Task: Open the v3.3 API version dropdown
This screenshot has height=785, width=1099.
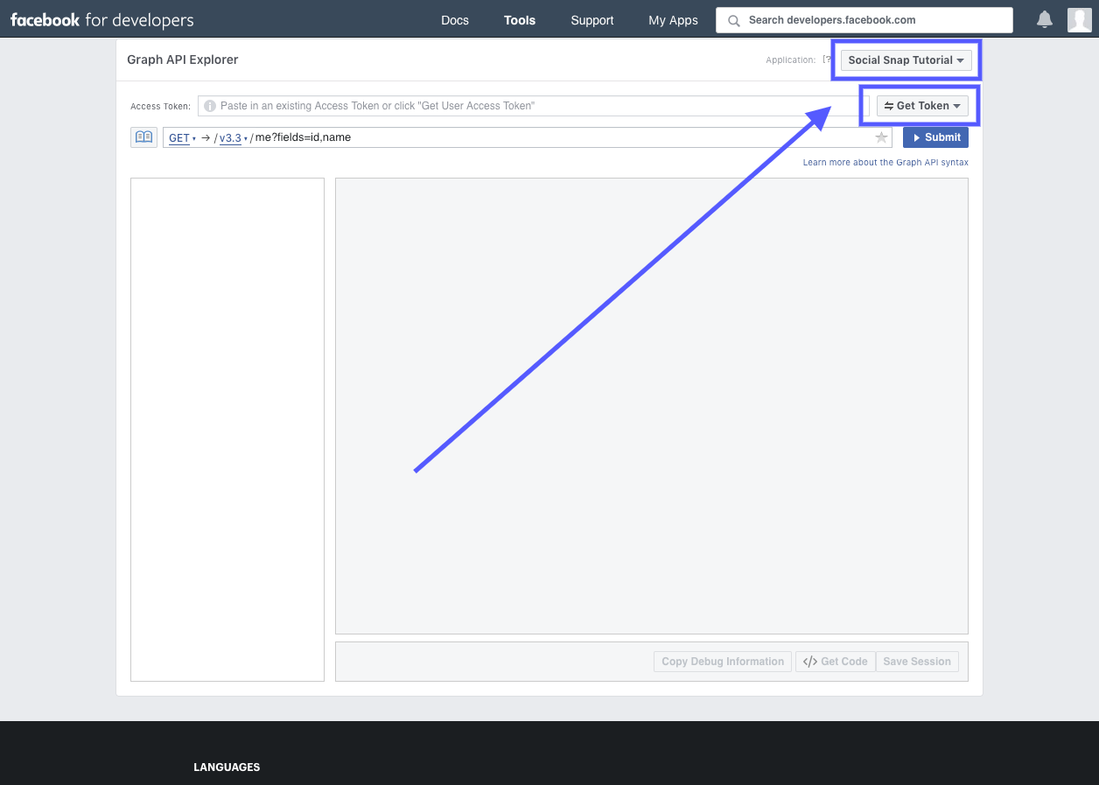Action: click(229, 137)
